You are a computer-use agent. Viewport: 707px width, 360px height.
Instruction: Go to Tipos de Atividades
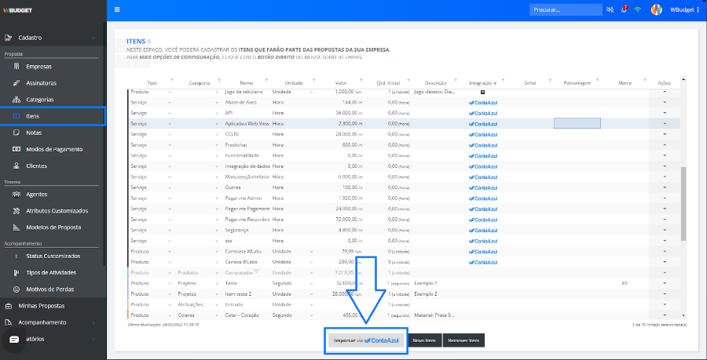coord(53,273)
